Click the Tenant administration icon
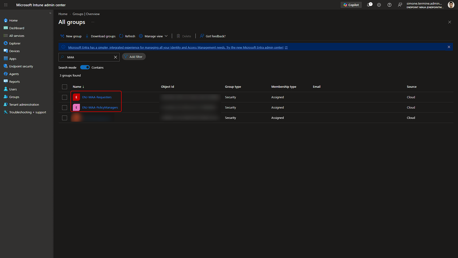Viewport: 458px width, 258px height. [x=5, y=104]
